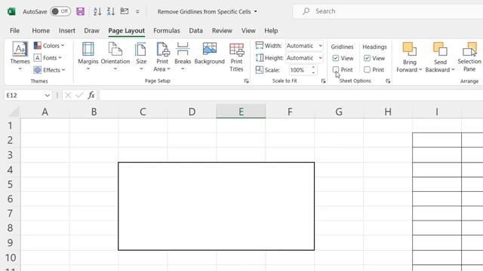
Task: Open the Breaks menu
Action: pos(183,56)
